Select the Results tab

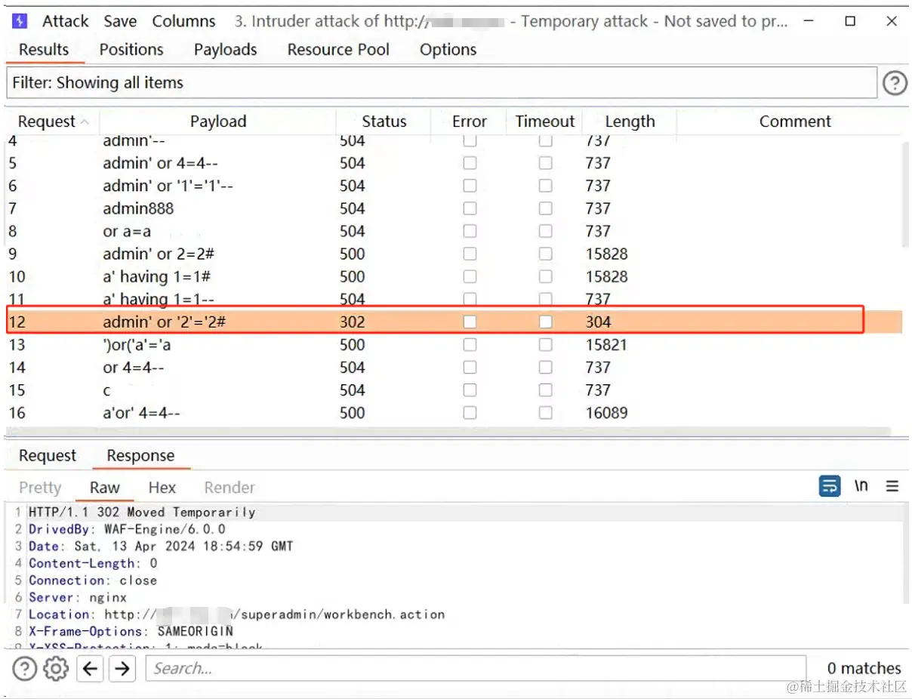(x=44, y=50)
